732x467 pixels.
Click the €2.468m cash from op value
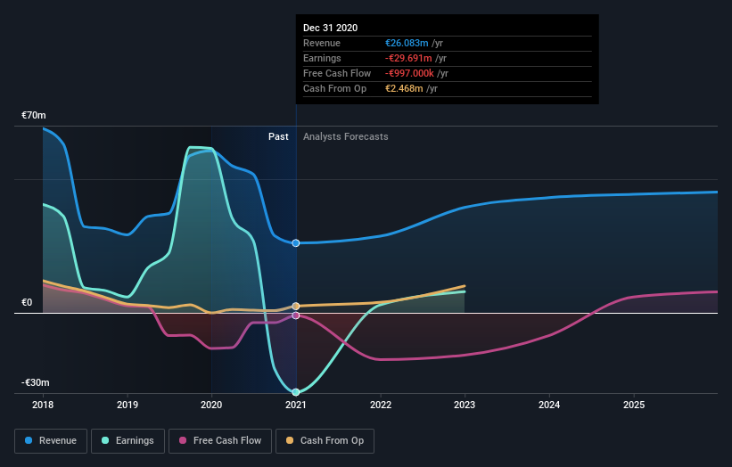coord(404,88)
